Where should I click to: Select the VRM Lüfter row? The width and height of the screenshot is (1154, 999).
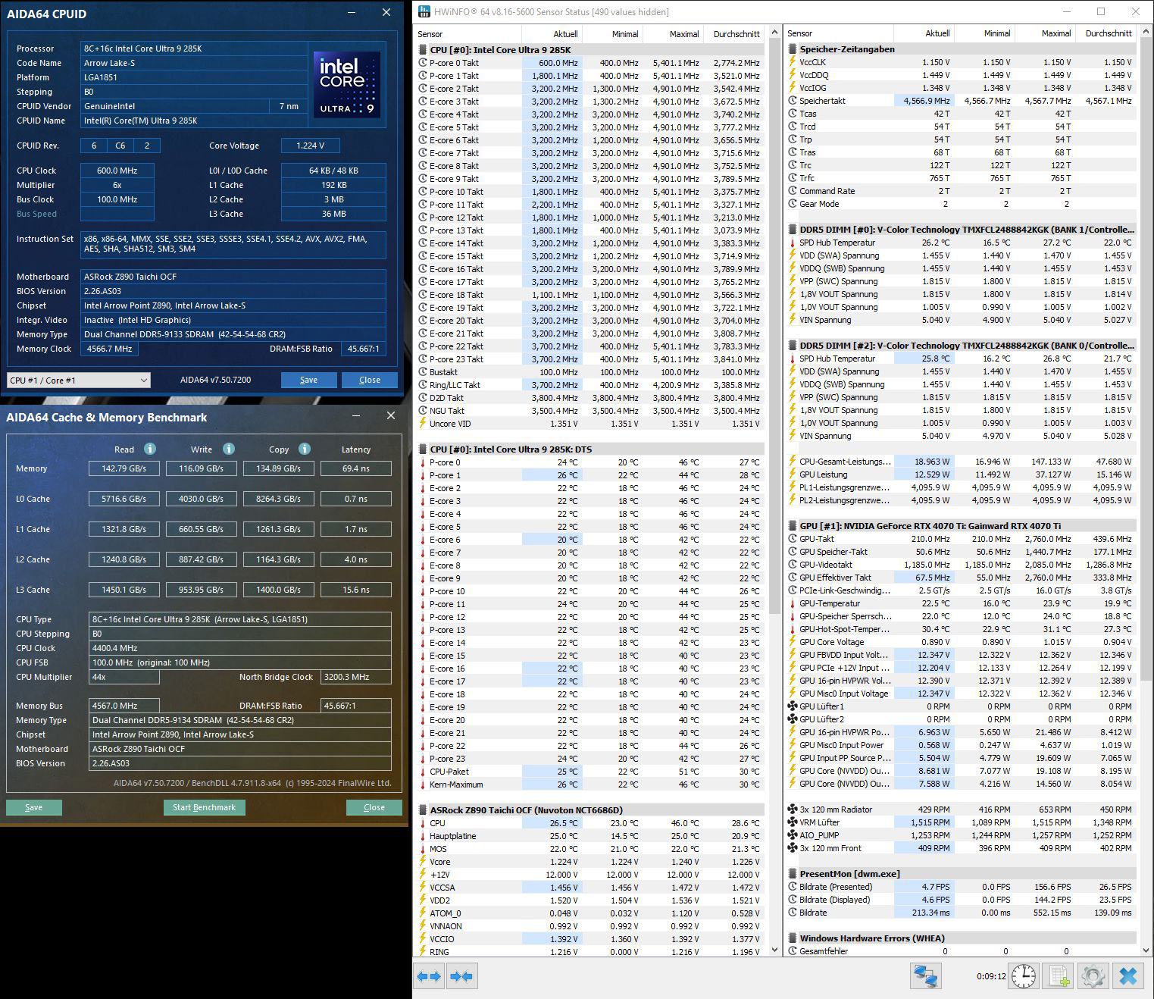[x=961, y=822]
